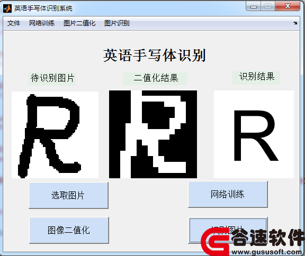Click the recognized R result image
Image resolution: width=305 pixels, height=256 pixels.
pos(254,134)
